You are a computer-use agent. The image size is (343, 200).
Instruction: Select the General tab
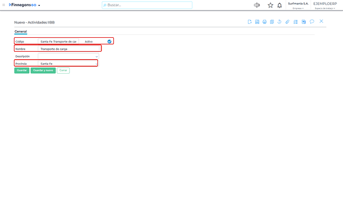pyautogui.click(x=20, y=31)
